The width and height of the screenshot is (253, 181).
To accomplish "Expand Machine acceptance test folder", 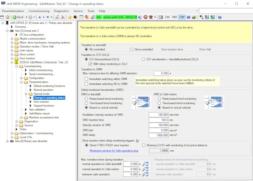I will 21,118.
